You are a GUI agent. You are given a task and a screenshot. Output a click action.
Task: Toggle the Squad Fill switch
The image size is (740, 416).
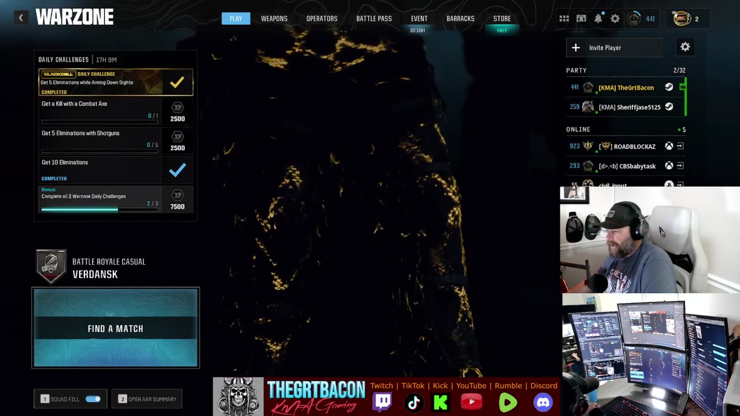(x=93, y=399)
